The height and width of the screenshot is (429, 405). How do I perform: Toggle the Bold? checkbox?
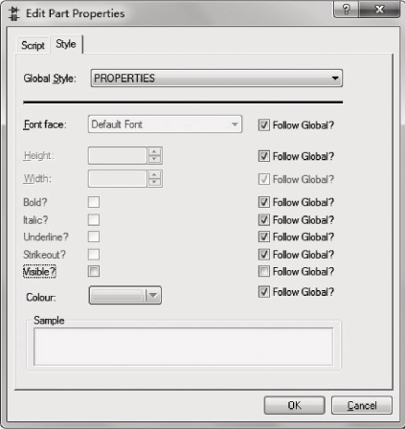tap(94, 202)
